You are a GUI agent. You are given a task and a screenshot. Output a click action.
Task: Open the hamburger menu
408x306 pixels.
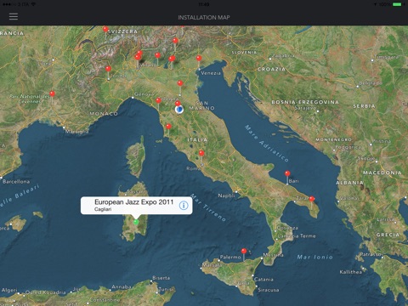click(14, 16)
